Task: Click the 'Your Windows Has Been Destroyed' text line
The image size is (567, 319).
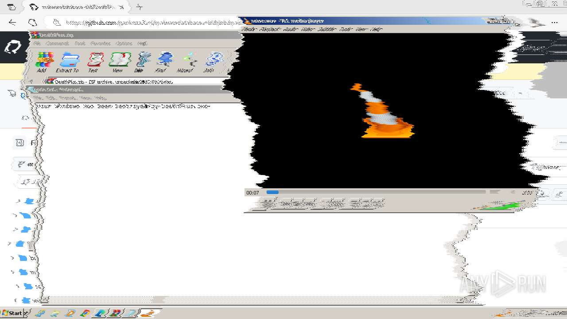Action: (124, 106)
